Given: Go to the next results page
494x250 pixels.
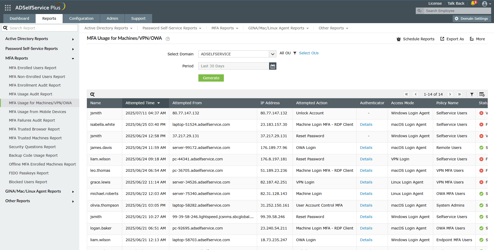Looking at the screenshot, I should point(450,94).
